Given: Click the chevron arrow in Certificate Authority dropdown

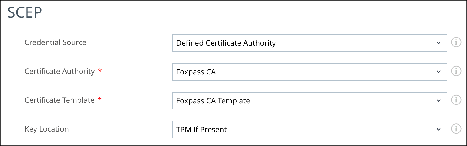Looking at the screenshot, I should pyautogui.click(x=439, y=72).
